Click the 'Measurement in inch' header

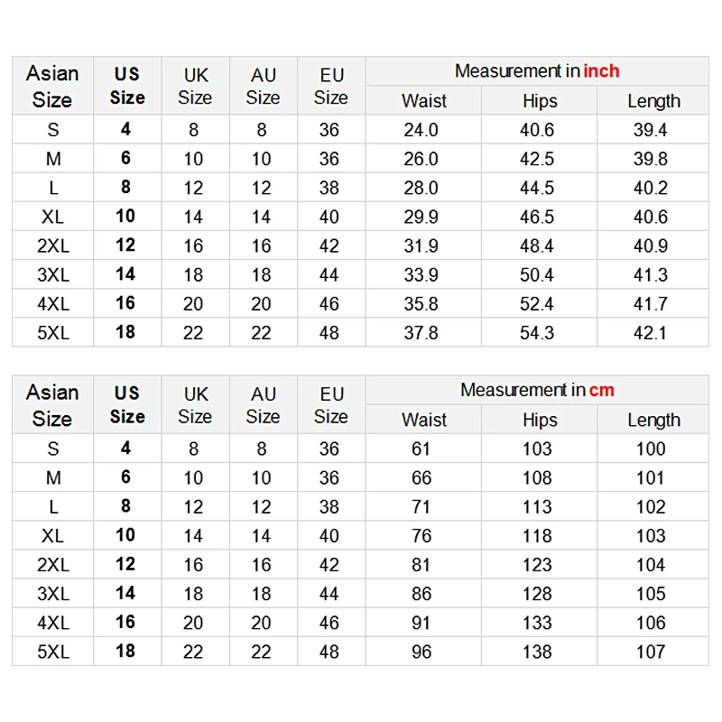point(536,71)
